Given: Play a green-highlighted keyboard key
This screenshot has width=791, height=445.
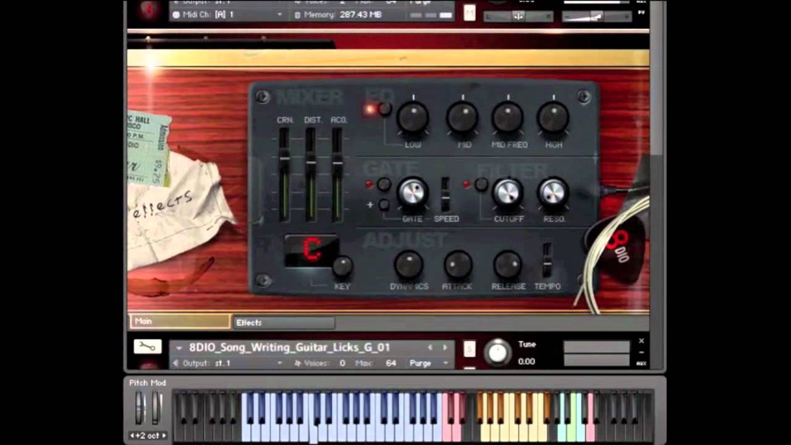Looking at the screenshot, I should 572,433.
